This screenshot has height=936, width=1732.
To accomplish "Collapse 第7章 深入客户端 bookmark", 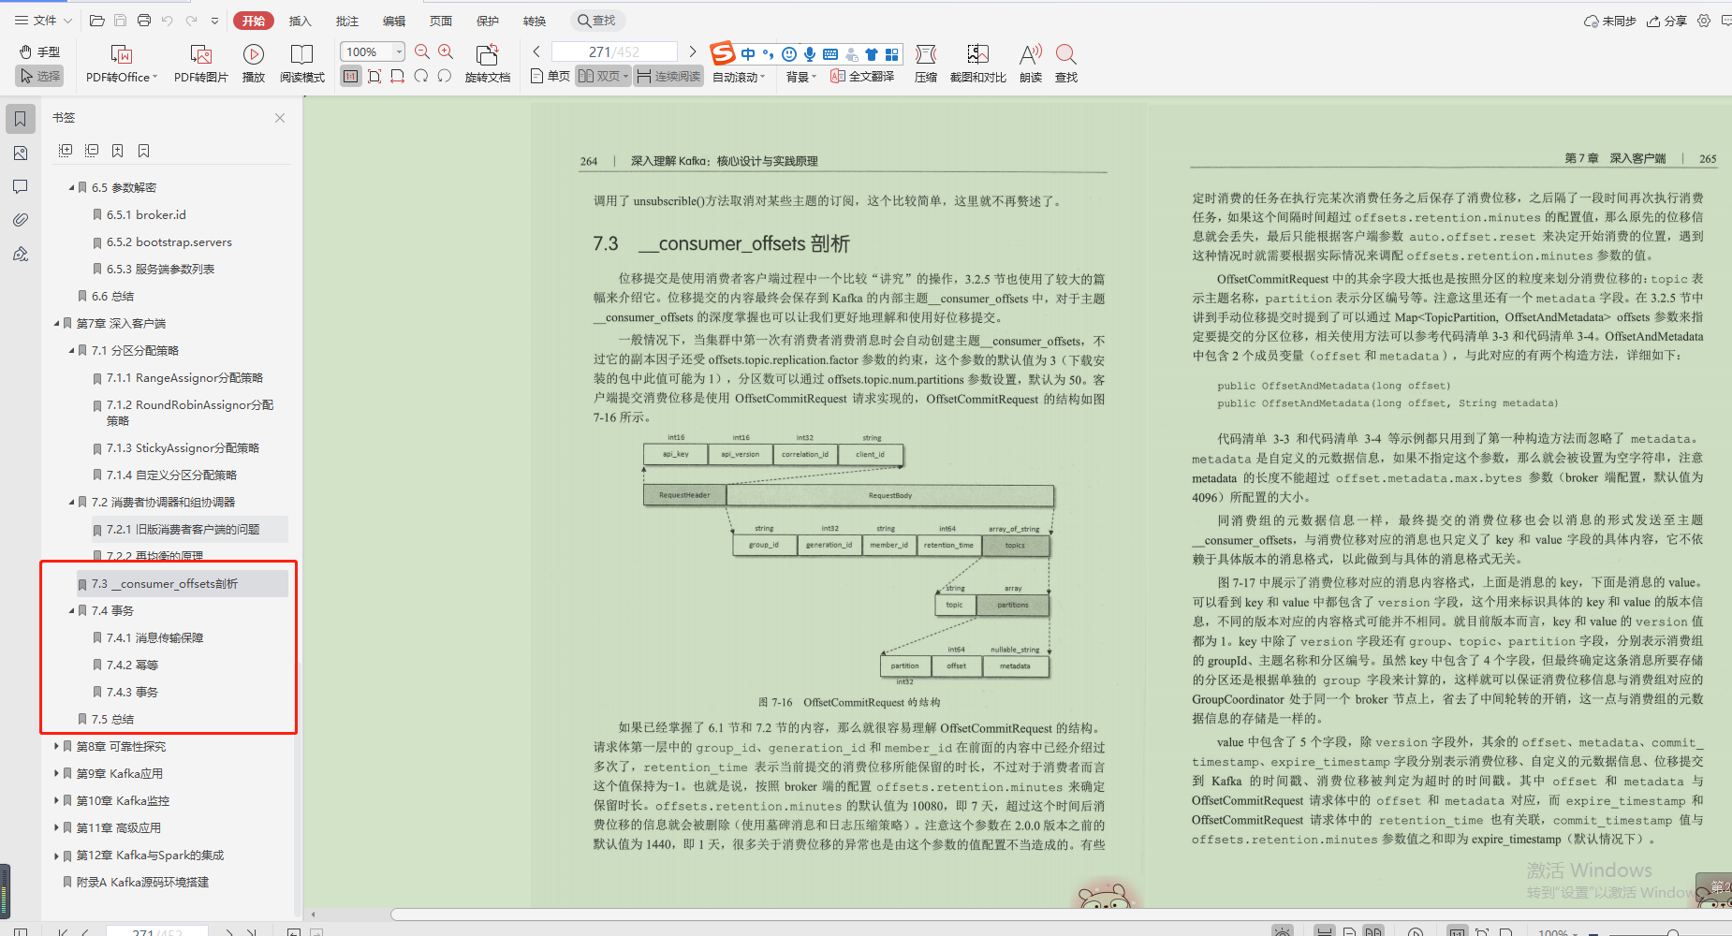I will point(56,324).
